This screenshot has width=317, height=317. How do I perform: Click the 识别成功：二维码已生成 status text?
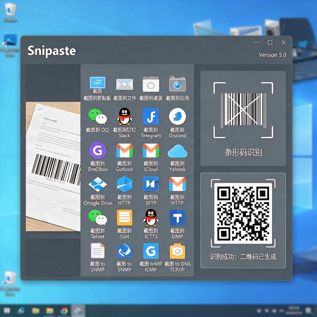(x=243, y=257)
